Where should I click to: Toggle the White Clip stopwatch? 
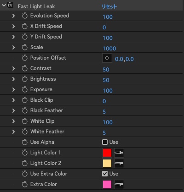(25, 121)
